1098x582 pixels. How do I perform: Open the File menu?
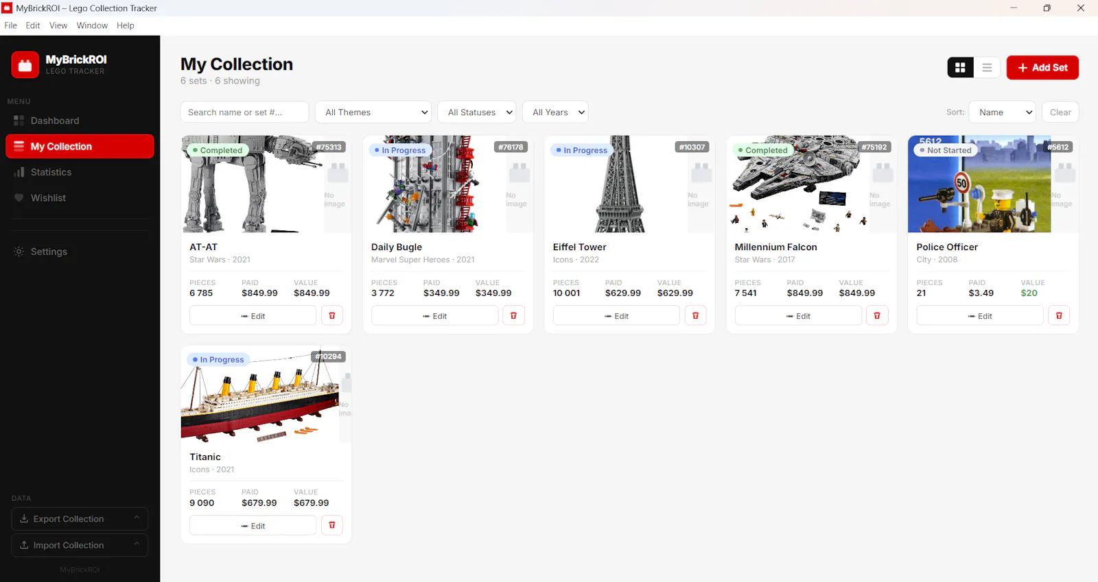(11, 25)
